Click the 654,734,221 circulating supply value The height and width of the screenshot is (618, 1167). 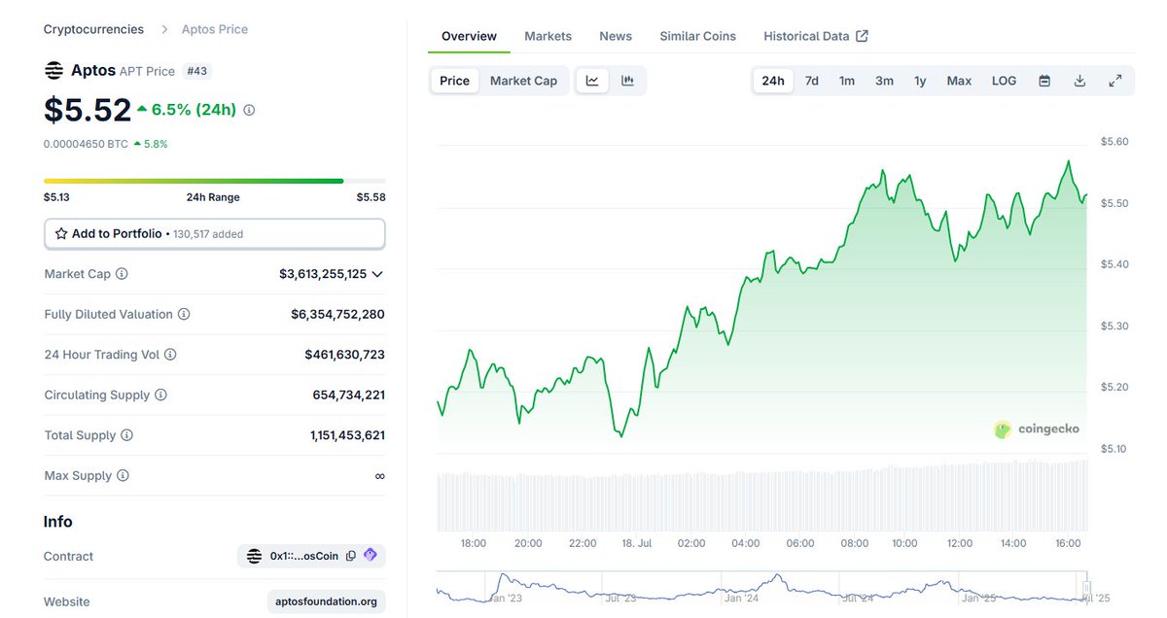[x=348, y=395]
